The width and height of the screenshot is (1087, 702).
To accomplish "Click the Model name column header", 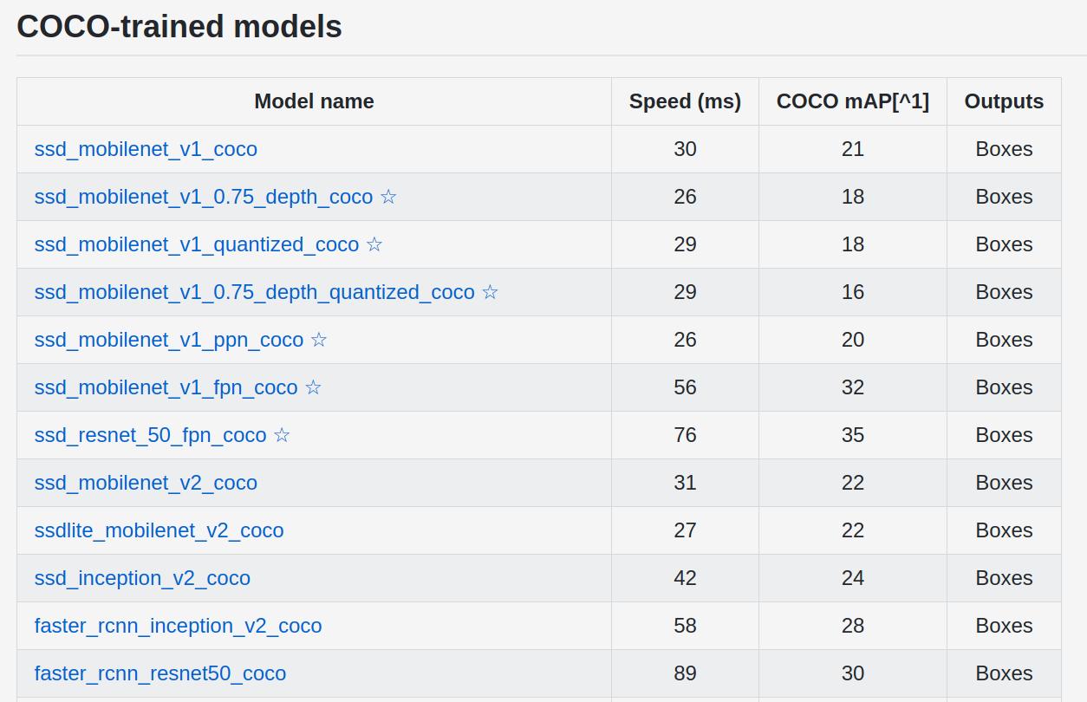I will 314,101.
